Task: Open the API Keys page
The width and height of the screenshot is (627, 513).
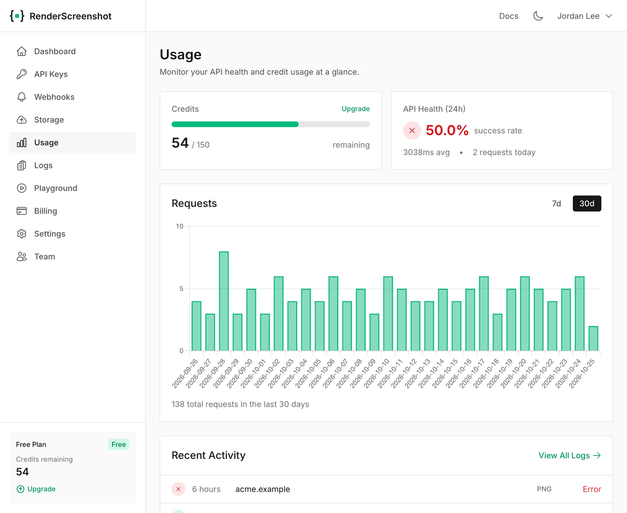Action: pos(72,74)
